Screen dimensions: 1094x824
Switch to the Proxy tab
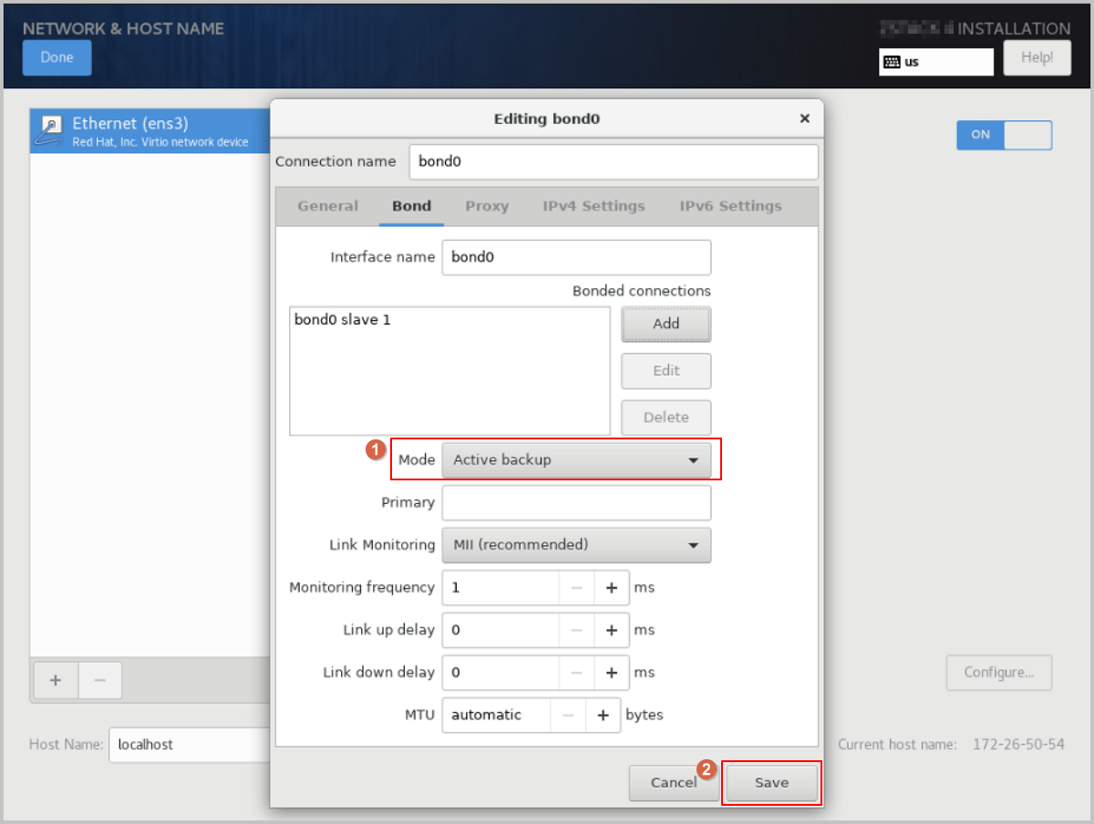(487, 206)
